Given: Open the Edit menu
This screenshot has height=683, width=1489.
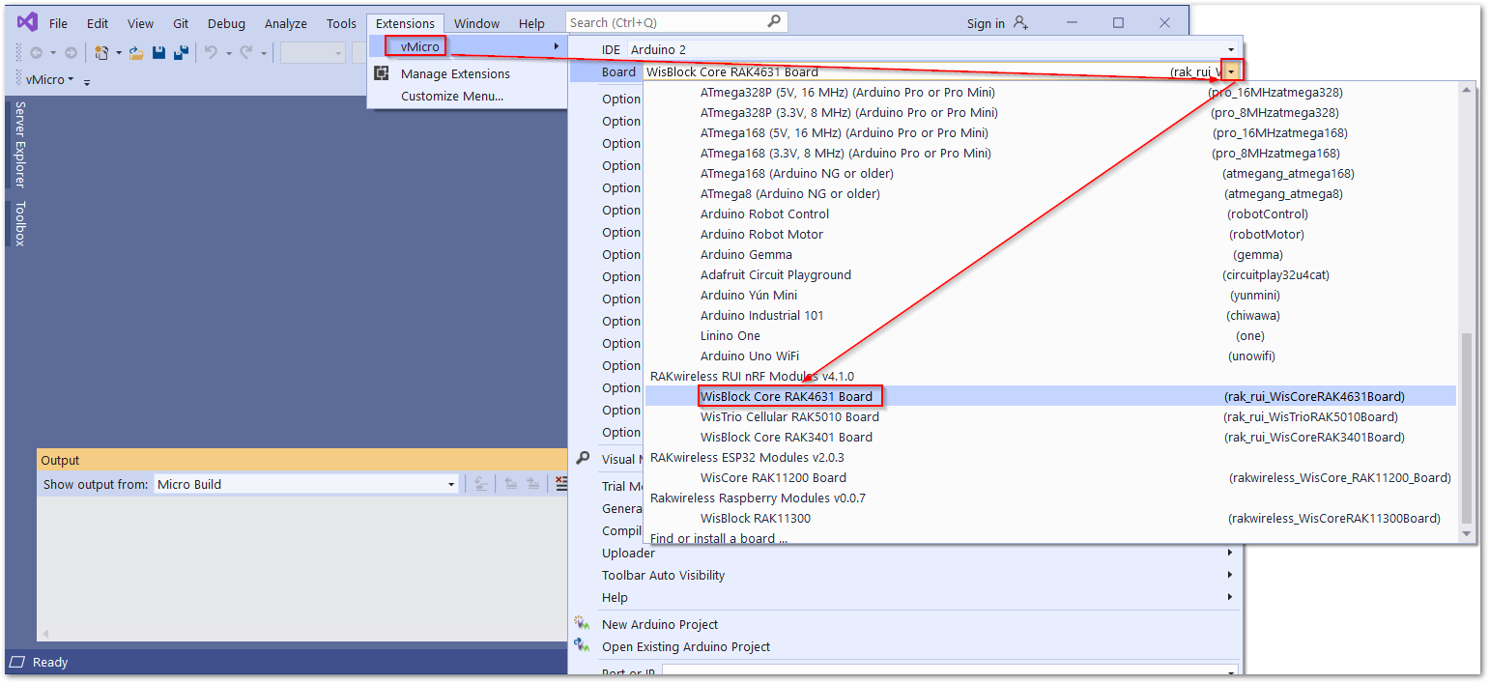Looking at the screenshot, I should pos(98,23).
